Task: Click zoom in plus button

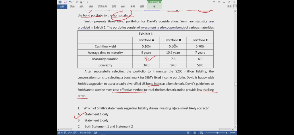Action: coord(227,133)
